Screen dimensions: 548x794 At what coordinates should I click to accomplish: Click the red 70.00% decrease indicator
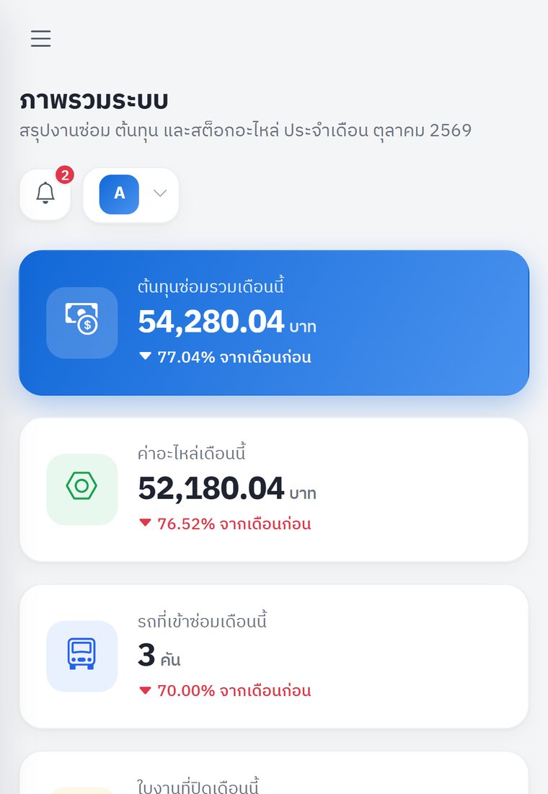pos(225,690)
